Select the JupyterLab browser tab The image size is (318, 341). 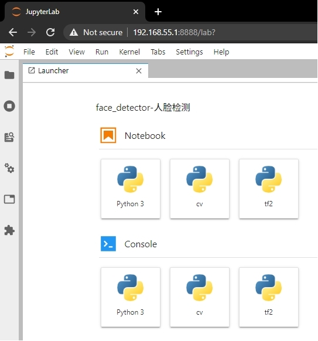pyautogui.click(x=75, y=12)
